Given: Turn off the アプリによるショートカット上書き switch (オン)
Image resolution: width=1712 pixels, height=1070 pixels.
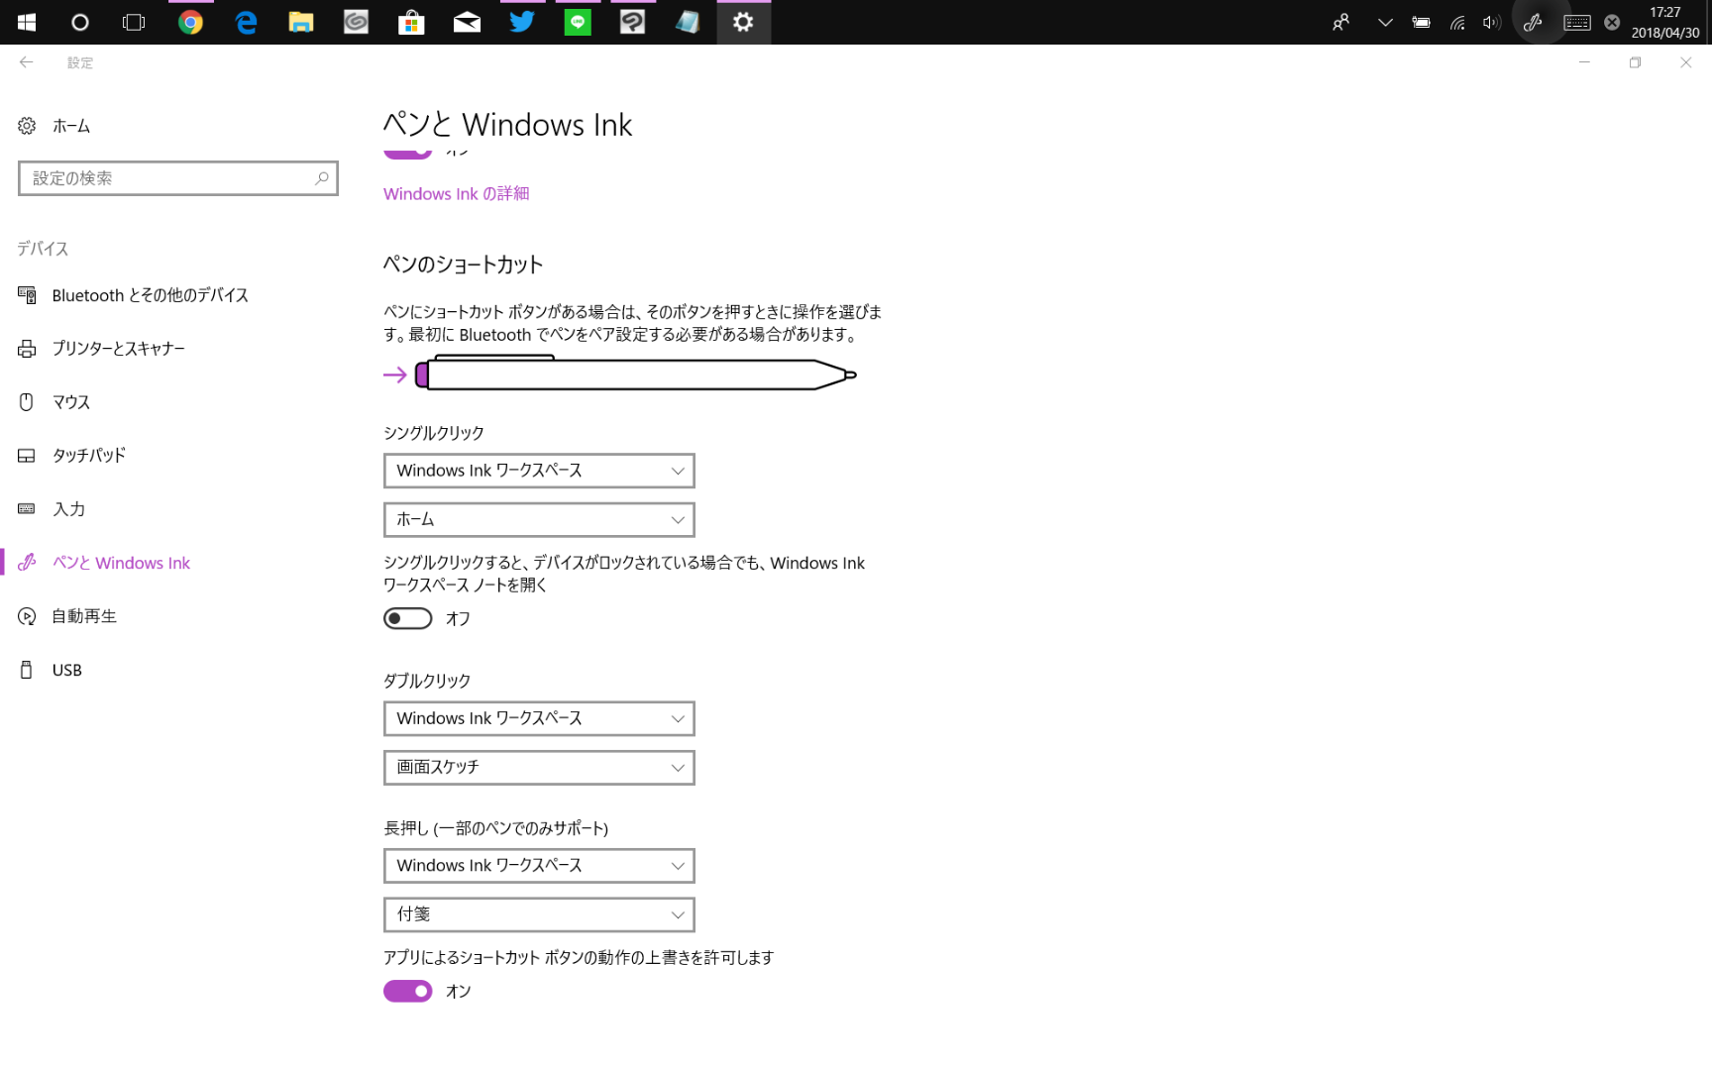Looking at the screenshot, I should point(408,991).
